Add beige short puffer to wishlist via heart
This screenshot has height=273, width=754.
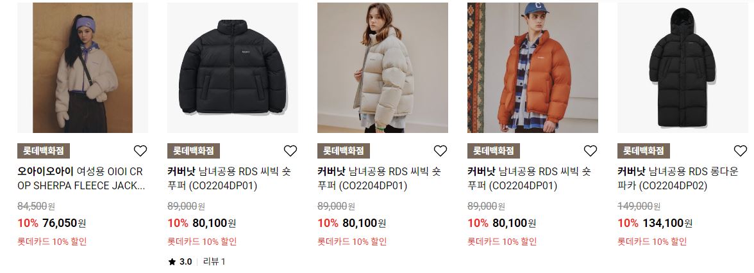(x=440, y=151)
